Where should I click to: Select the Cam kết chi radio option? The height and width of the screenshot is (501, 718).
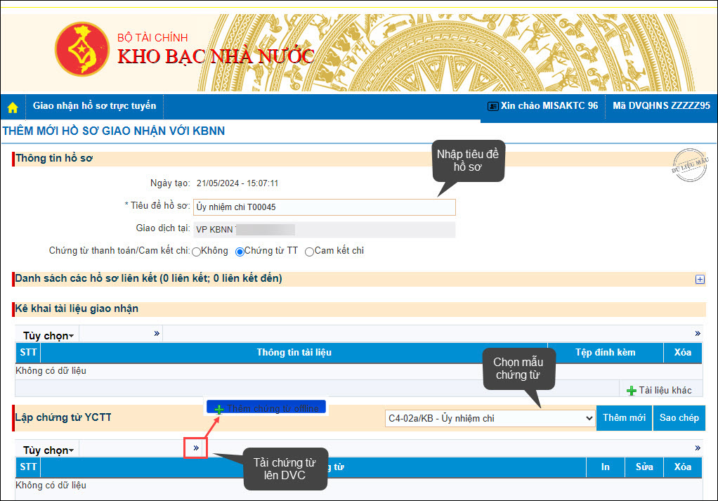(309, 251)
